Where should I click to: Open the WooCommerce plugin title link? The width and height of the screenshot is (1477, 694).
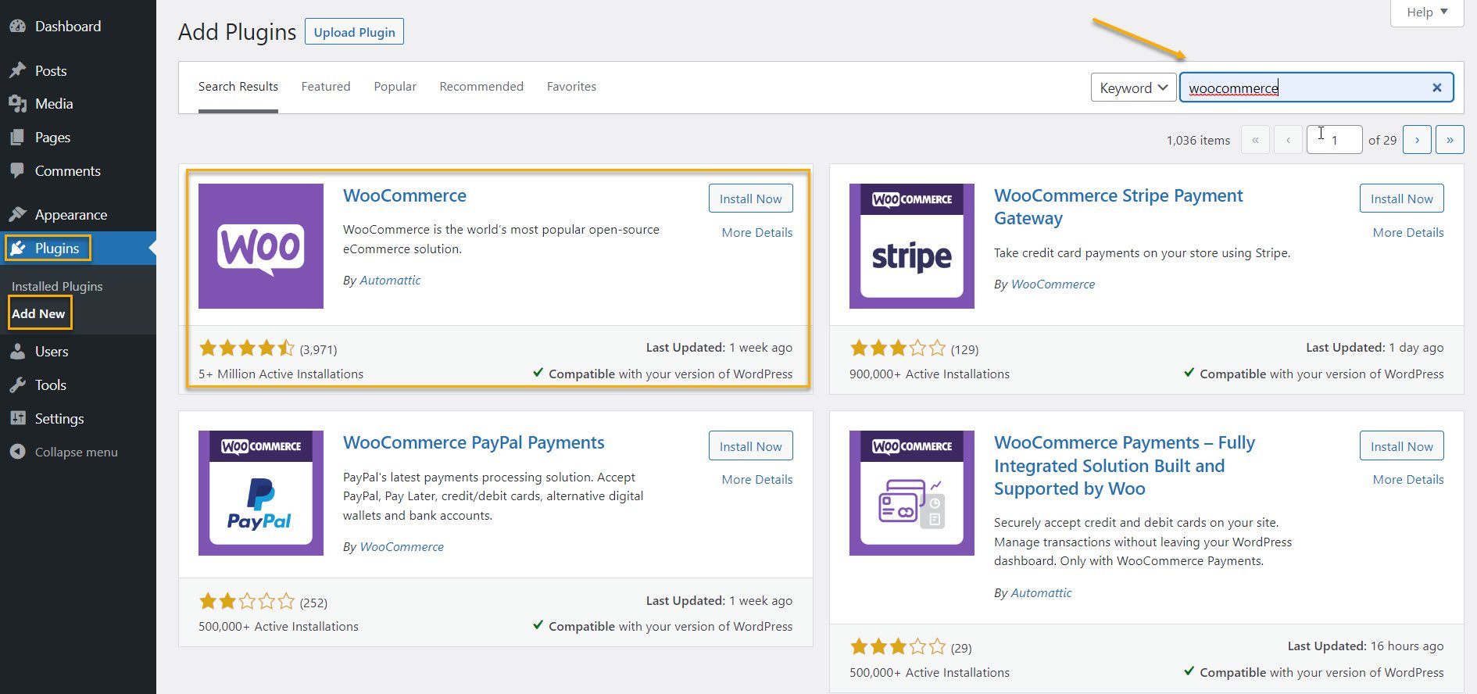405,195
